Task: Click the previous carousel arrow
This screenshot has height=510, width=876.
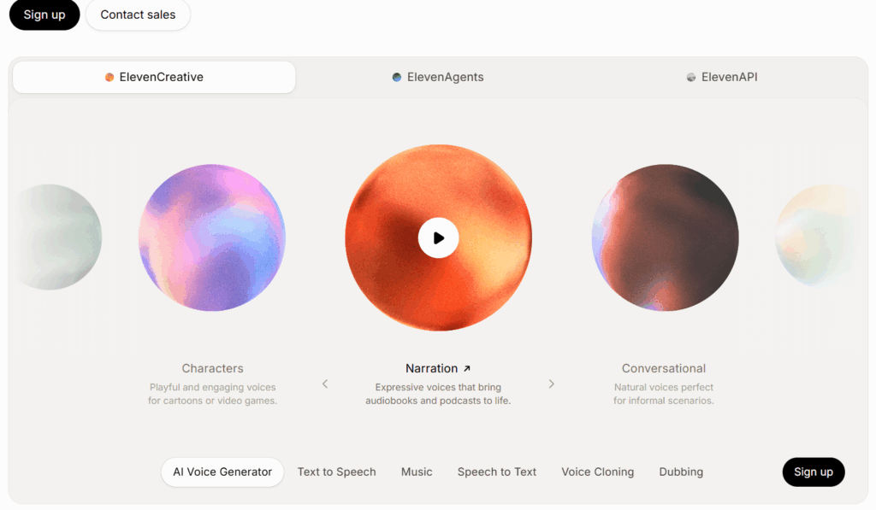Action: click(x=325, y=384)
